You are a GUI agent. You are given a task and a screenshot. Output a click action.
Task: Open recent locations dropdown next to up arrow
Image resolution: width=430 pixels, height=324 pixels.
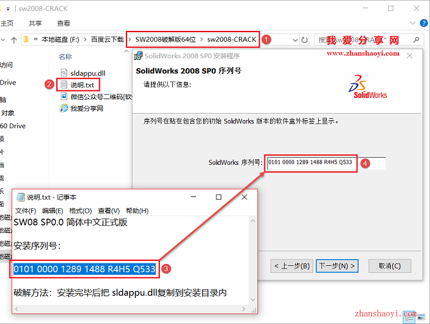(x=3, y=40)
